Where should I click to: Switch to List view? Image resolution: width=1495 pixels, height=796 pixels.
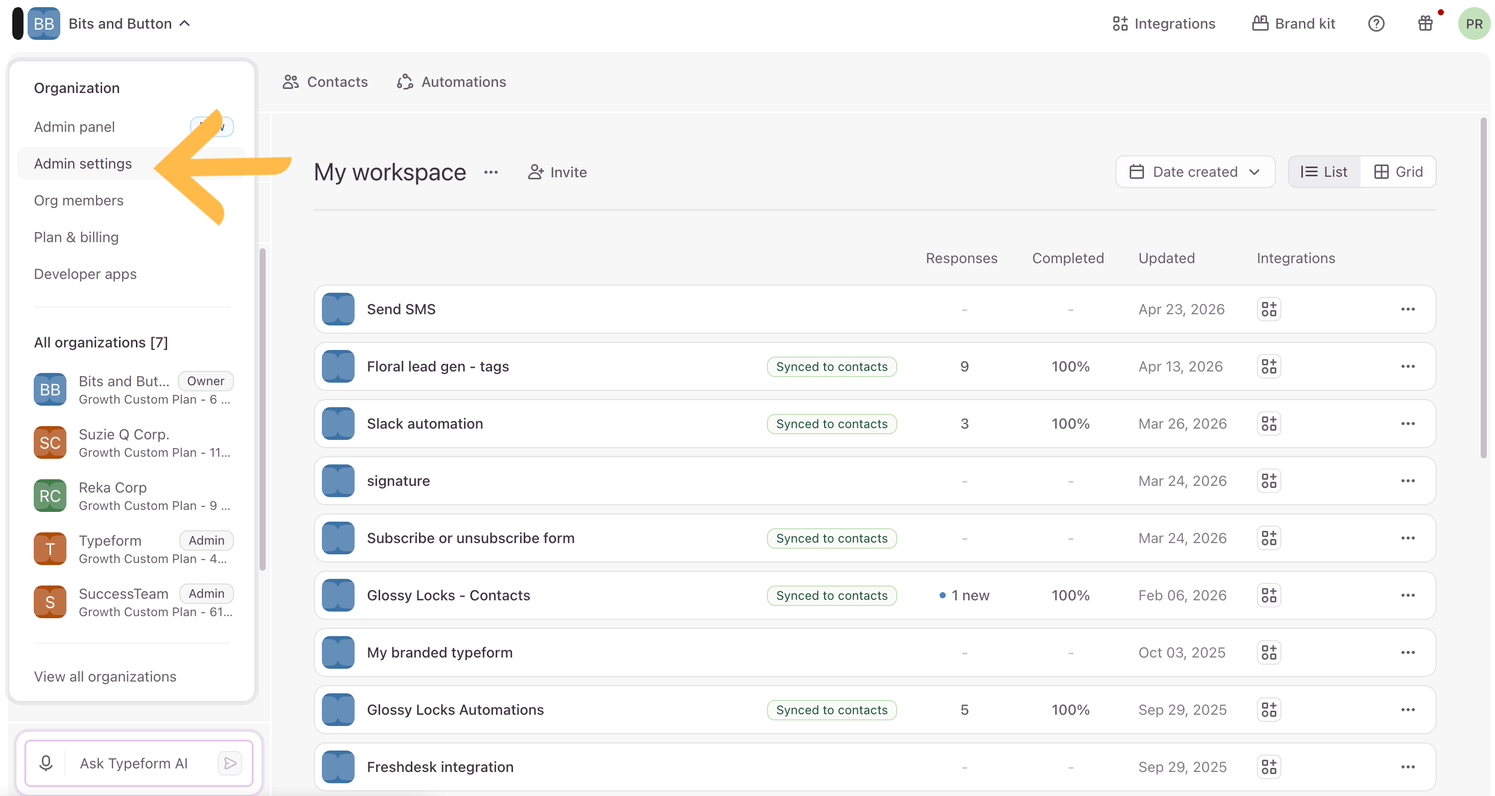tap(1324, 172)
